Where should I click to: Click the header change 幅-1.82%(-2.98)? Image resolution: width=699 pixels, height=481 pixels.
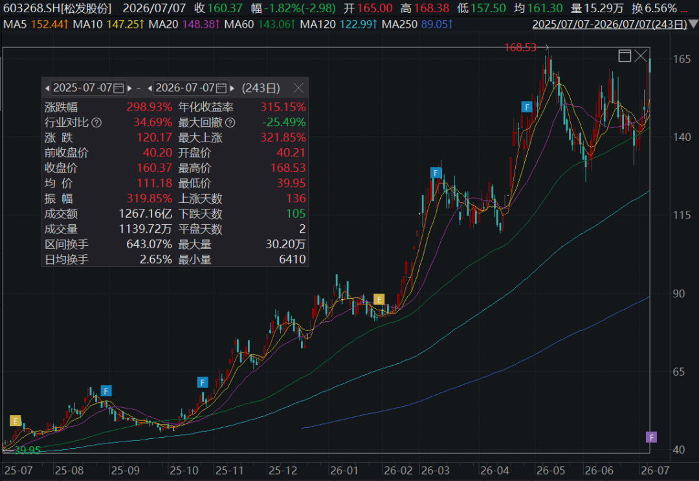(293, 8)
